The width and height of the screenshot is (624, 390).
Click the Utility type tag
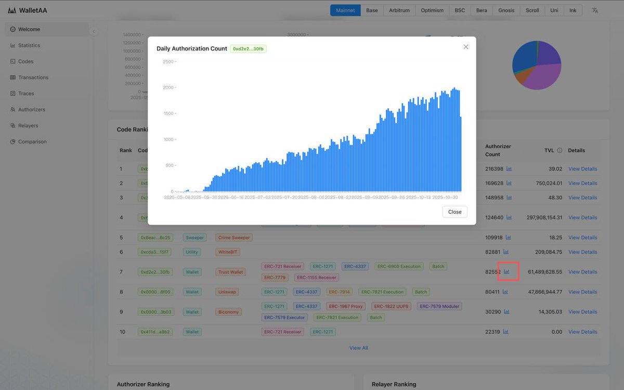pyautogui.click(x=192, y=252)
